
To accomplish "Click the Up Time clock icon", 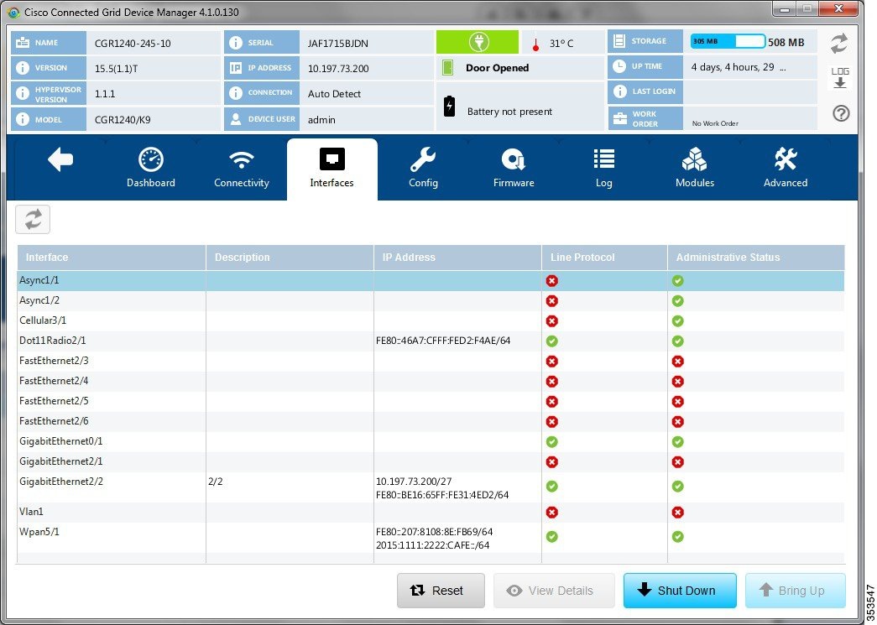I will coord(619,66).
